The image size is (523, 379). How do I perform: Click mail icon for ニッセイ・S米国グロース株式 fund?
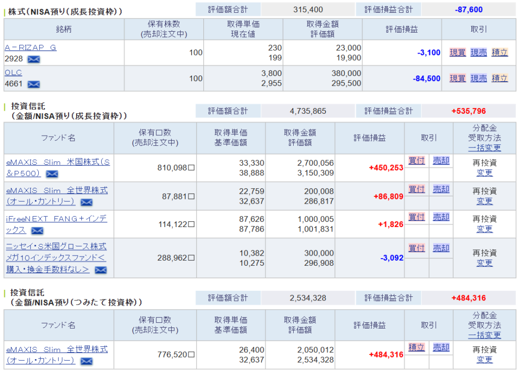tap(101, 270)
